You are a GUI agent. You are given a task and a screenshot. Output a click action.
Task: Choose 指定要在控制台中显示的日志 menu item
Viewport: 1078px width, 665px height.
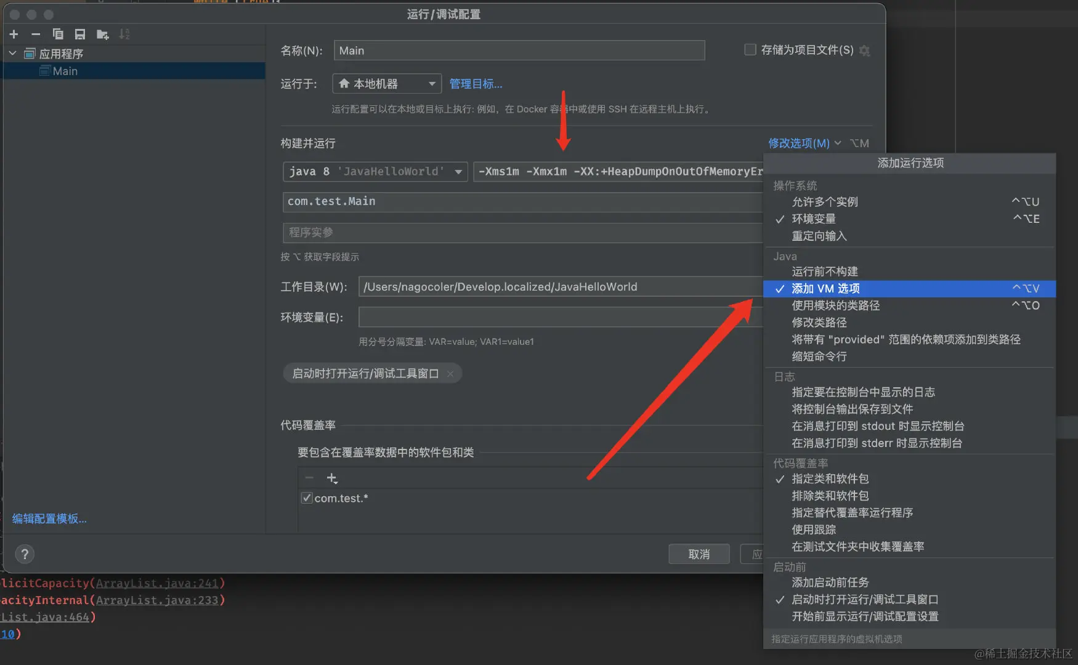pyautogui.click(x=909, y=392)
